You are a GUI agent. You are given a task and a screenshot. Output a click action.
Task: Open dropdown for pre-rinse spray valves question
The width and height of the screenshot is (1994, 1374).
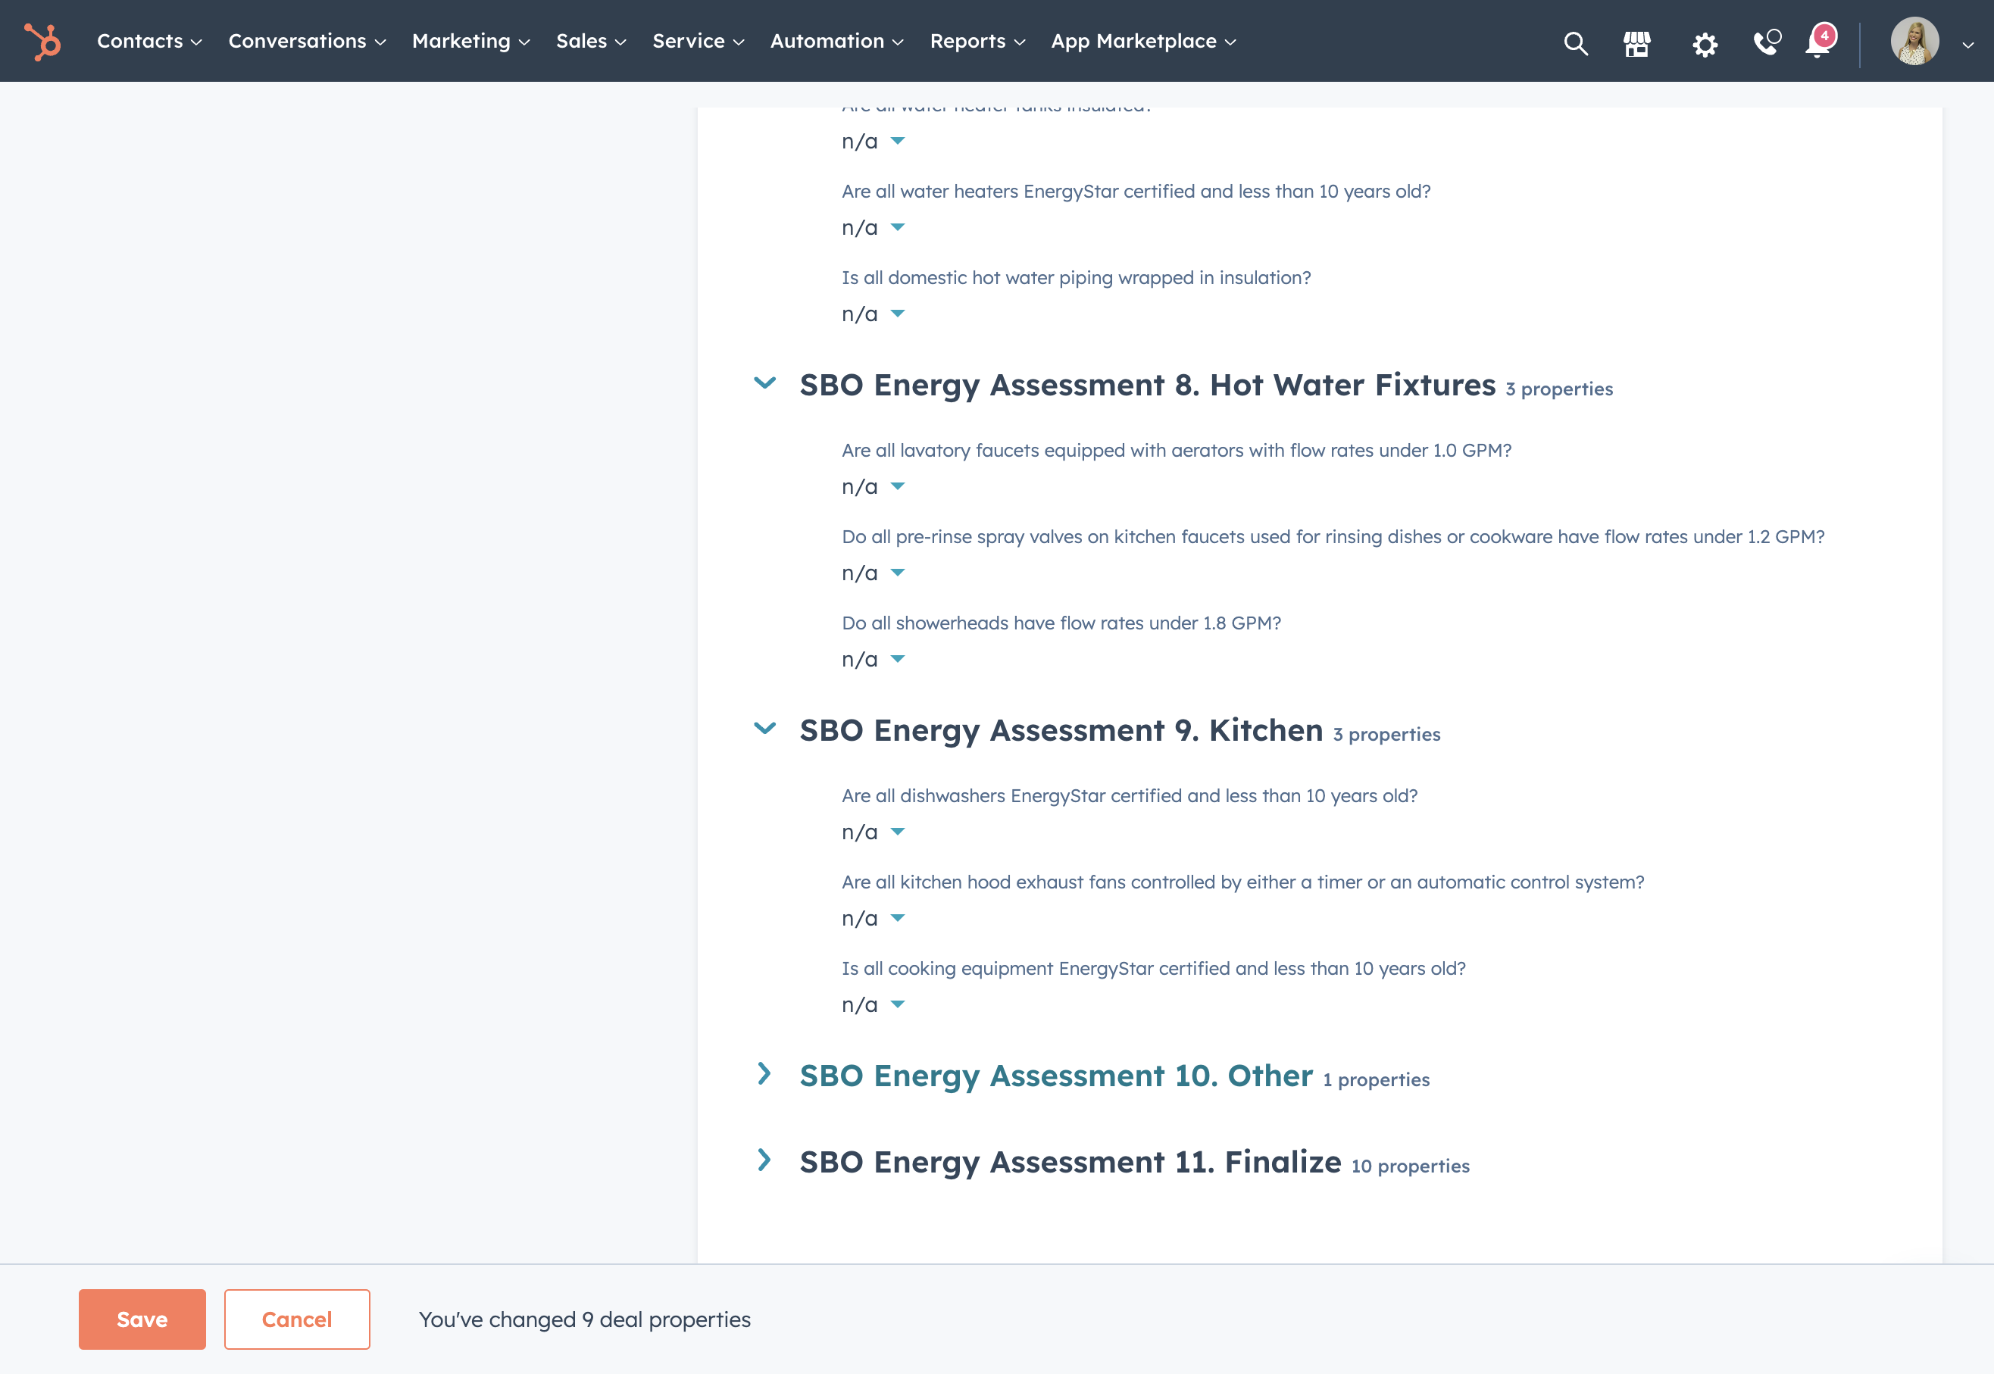[873, 573]
